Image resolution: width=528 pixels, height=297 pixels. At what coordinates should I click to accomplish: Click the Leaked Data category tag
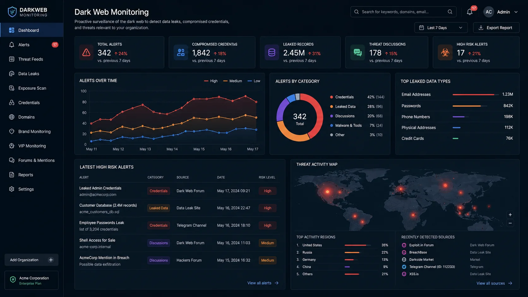click(x=159, y=208)
